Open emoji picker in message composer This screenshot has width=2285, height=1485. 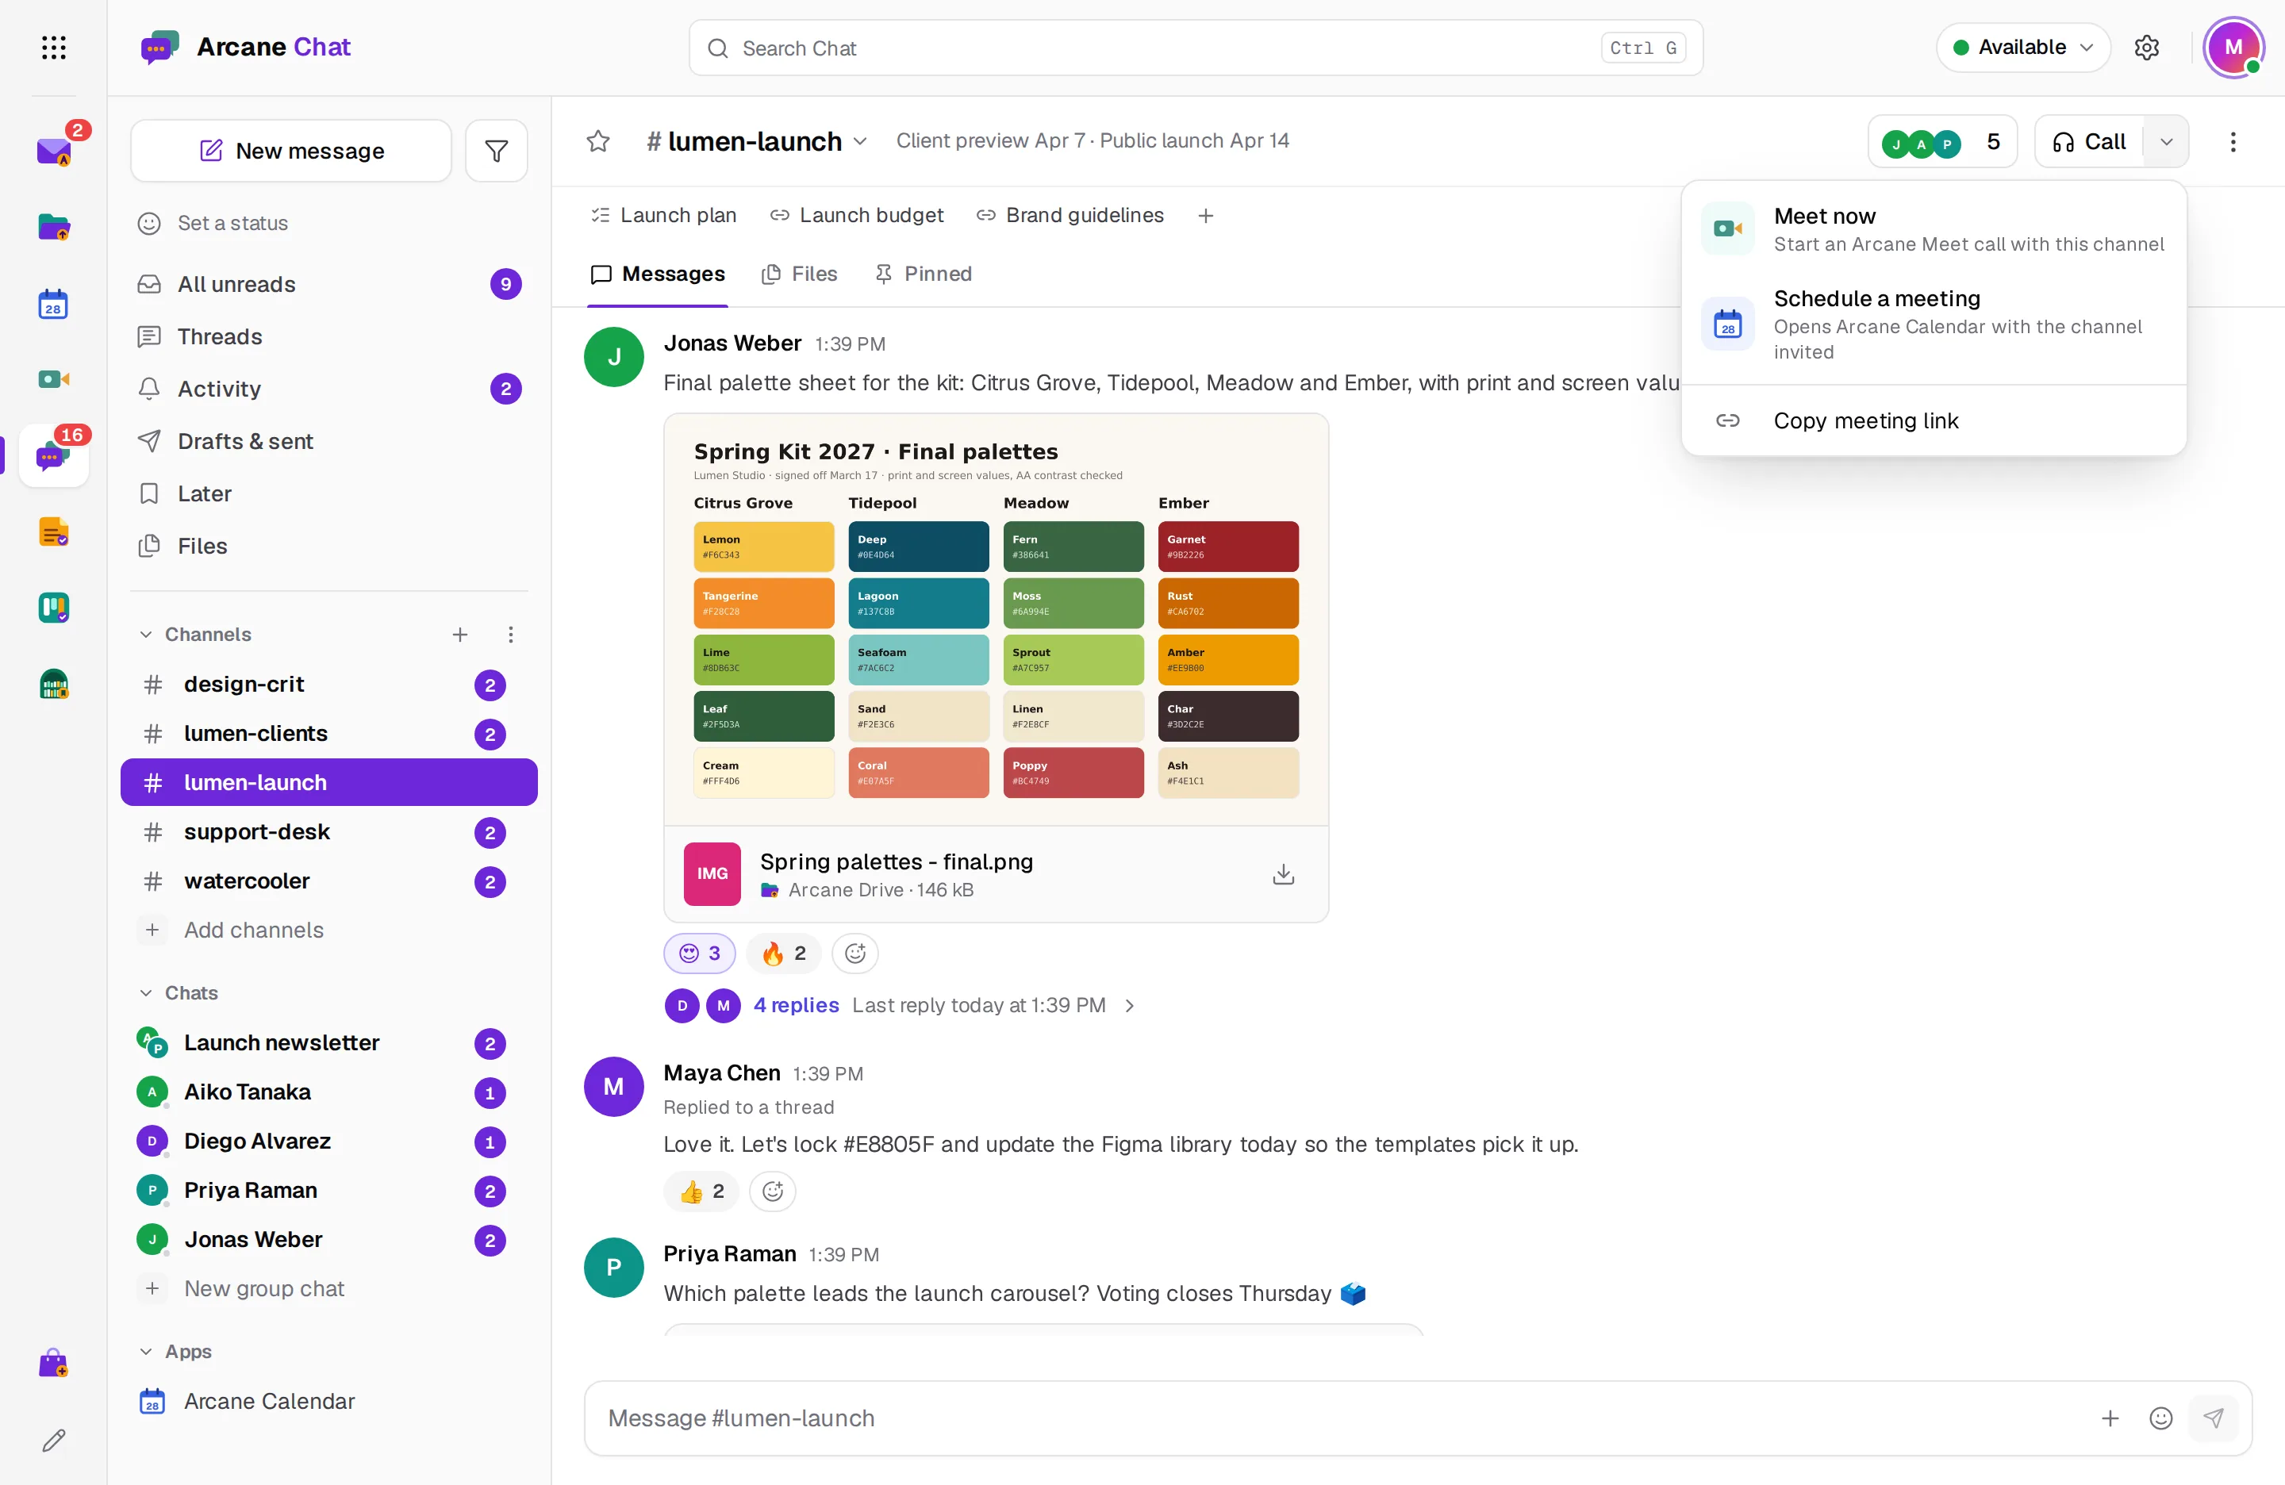[x=2161, y=1419]
